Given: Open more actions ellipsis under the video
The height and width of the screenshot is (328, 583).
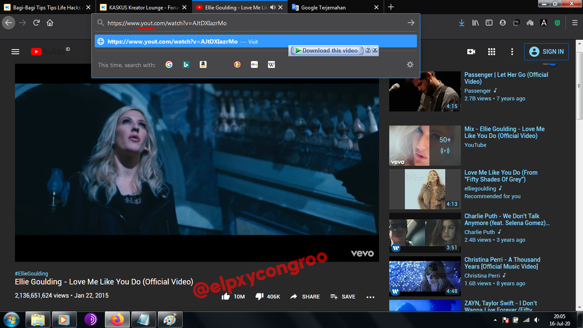Looking at the screenshot, I should click(x=370, y=297).
